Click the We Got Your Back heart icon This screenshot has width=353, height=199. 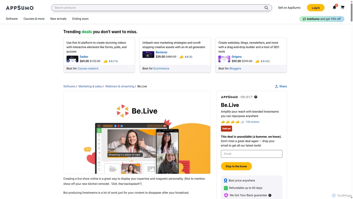click(226, 195)
